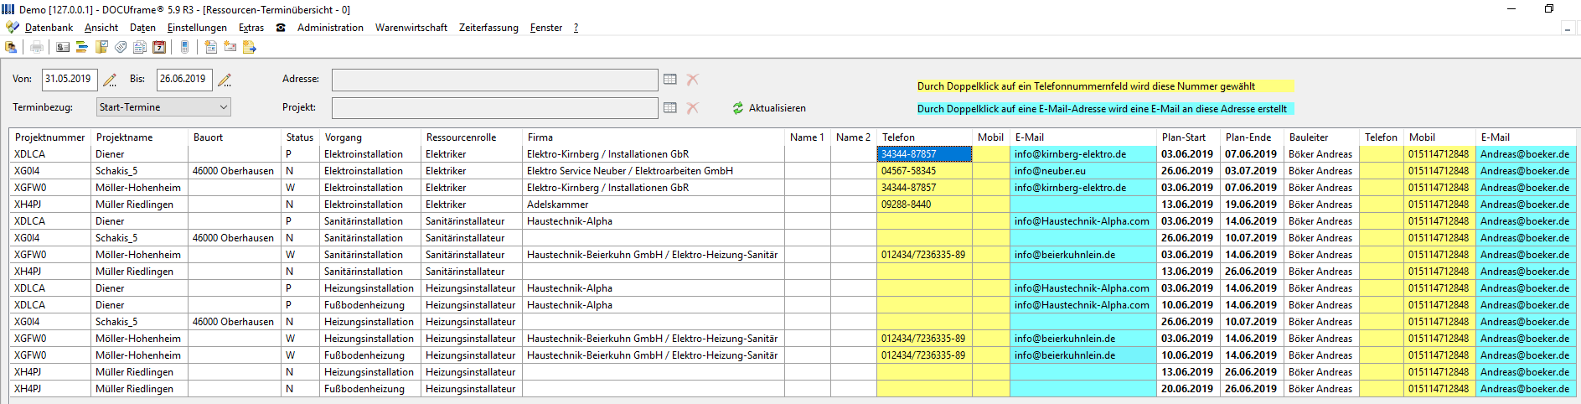Open the Terminbezug Start-Termine dropdown
The height and width of the screenshot is (404, 1581).
[163, 107]
